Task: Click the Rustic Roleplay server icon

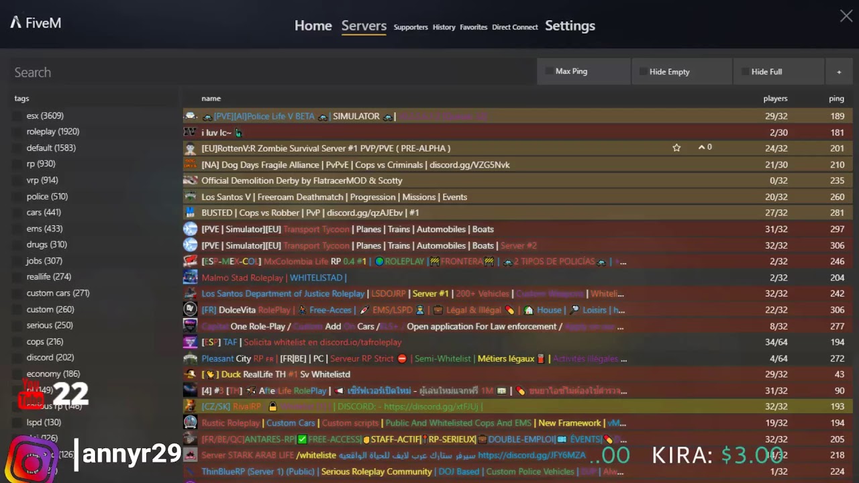Action: pos(191,423)
